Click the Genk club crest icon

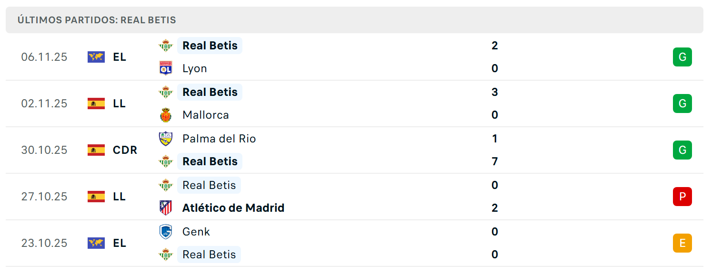coord(165,232)
